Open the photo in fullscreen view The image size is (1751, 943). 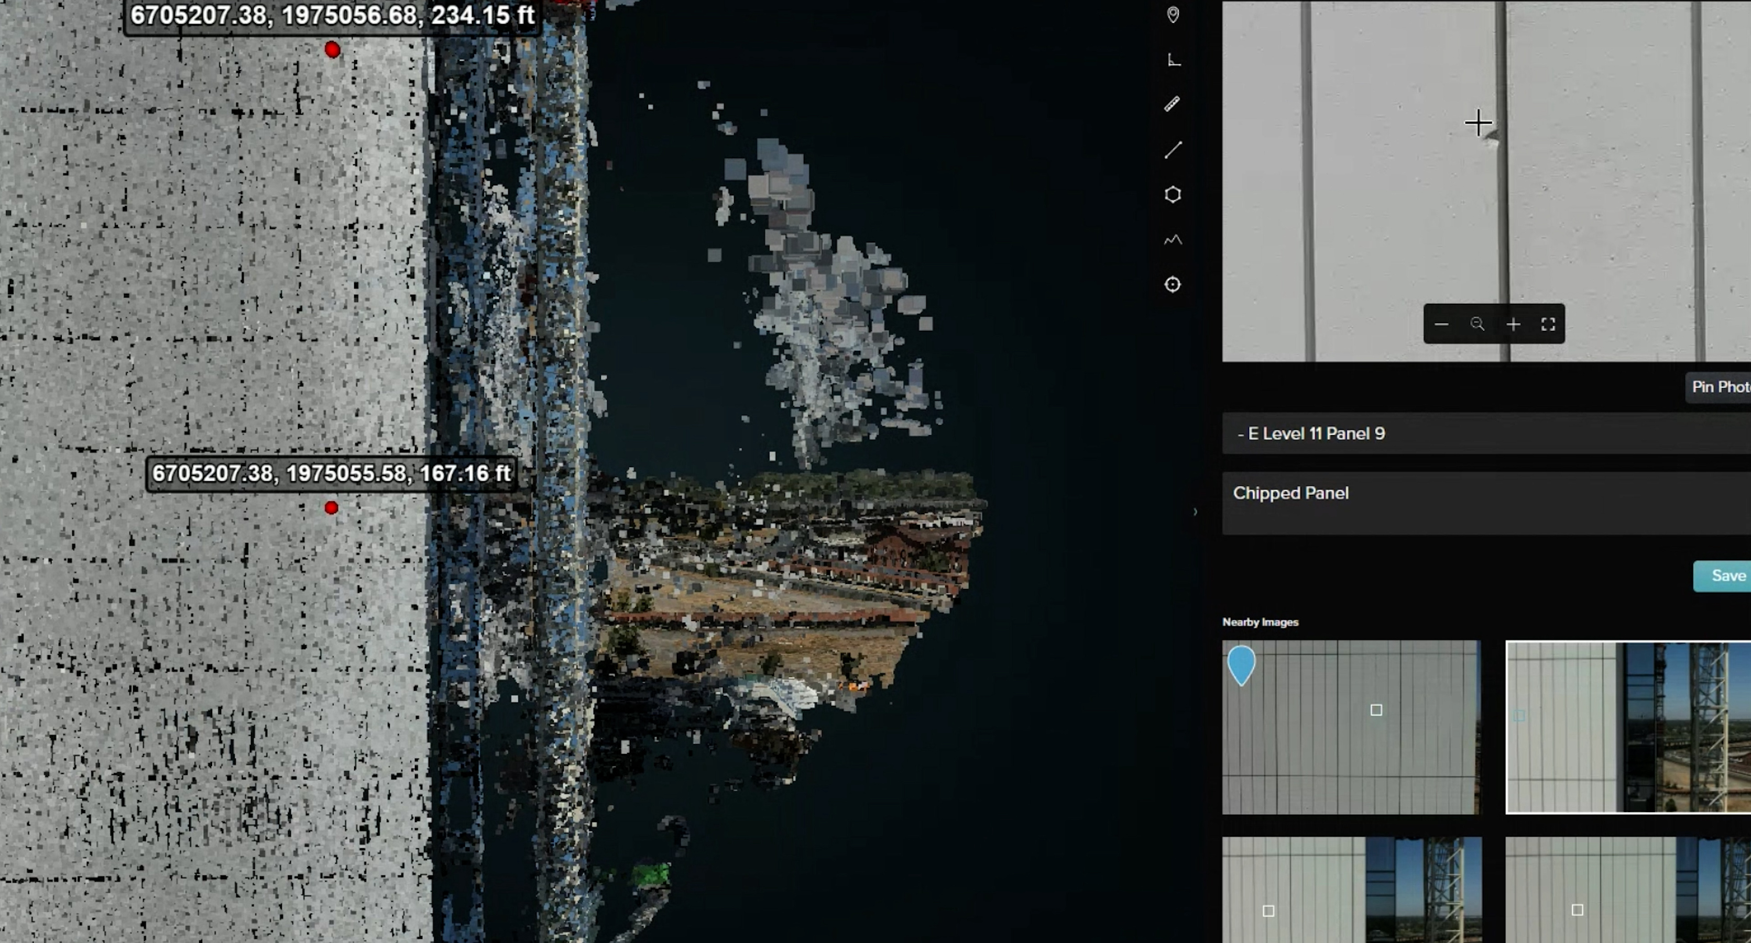coord(1548,324)
